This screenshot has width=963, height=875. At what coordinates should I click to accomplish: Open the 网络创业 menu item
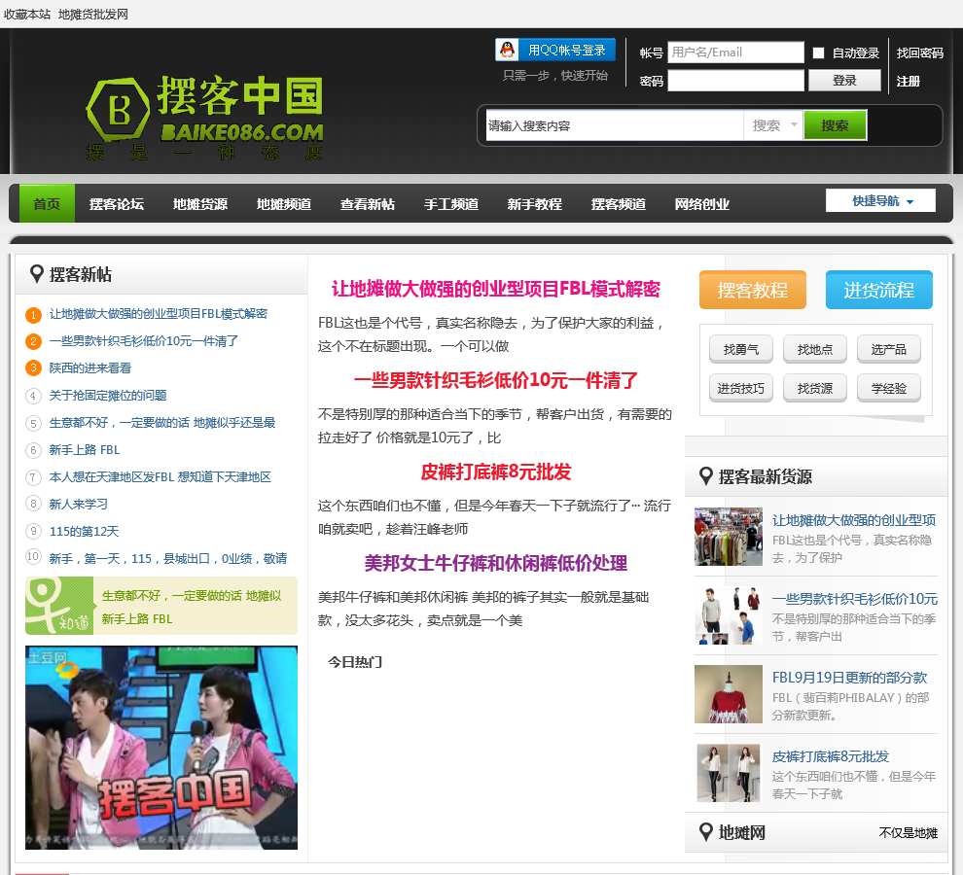click(701, 204)
